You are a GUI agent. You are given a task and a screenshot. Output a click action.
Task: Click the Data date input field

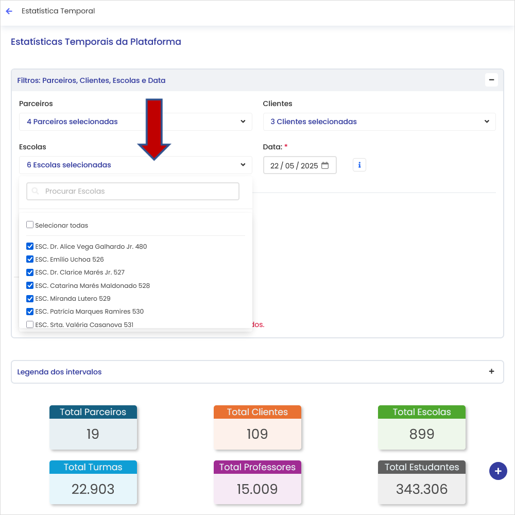tap(300, 165)
